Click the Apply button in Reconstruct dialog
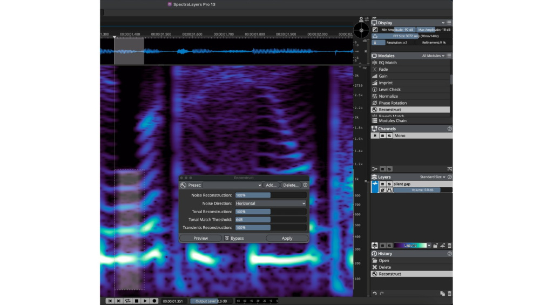Image resolution: width=553 pixels, height=305 pixels. [x=287, y=239]
